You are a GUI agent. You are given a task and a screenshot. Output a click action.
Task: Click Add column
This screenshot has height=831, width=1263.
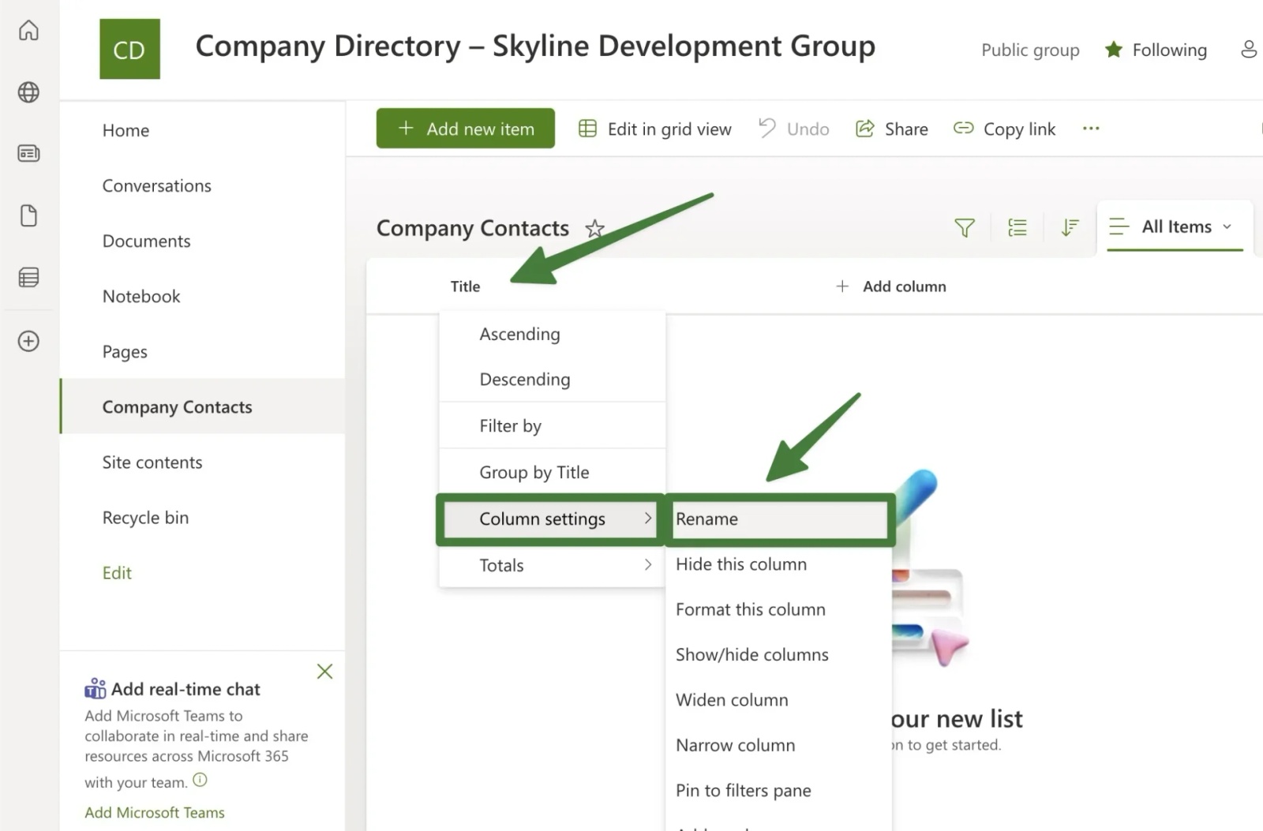pos(890,286)
